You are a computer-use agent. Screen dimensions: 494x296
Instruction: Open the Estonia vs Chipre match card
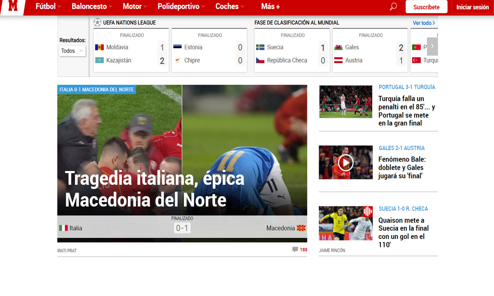(x=209, y=51)
